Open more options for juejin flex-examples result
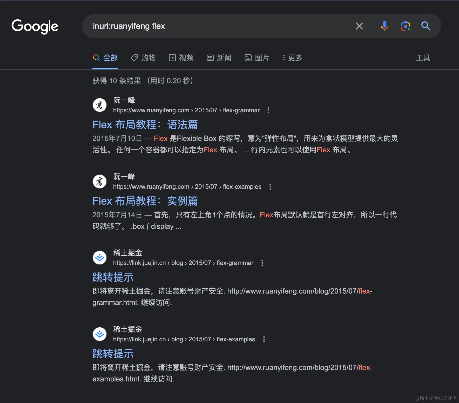 pyautogui.click(x=264, y=339)
